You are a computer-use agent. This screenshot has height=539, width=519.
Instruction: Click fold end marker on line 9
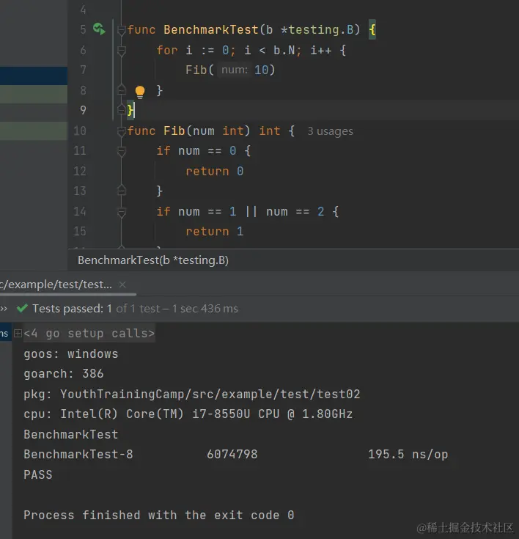click(121, 110)
